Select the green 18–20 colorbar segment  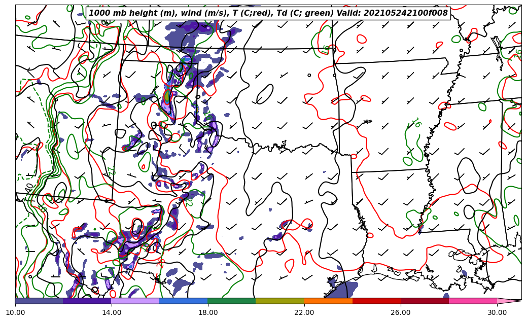pyautogui.click(x=232, y=301)
